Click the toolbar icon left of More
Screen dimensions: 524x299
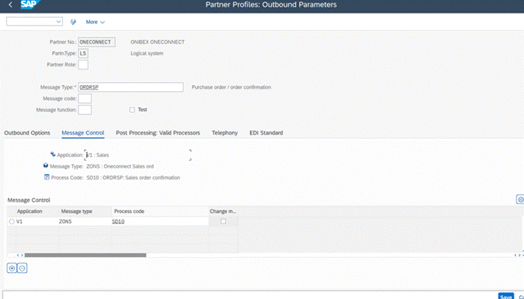(x=73, y=22)
